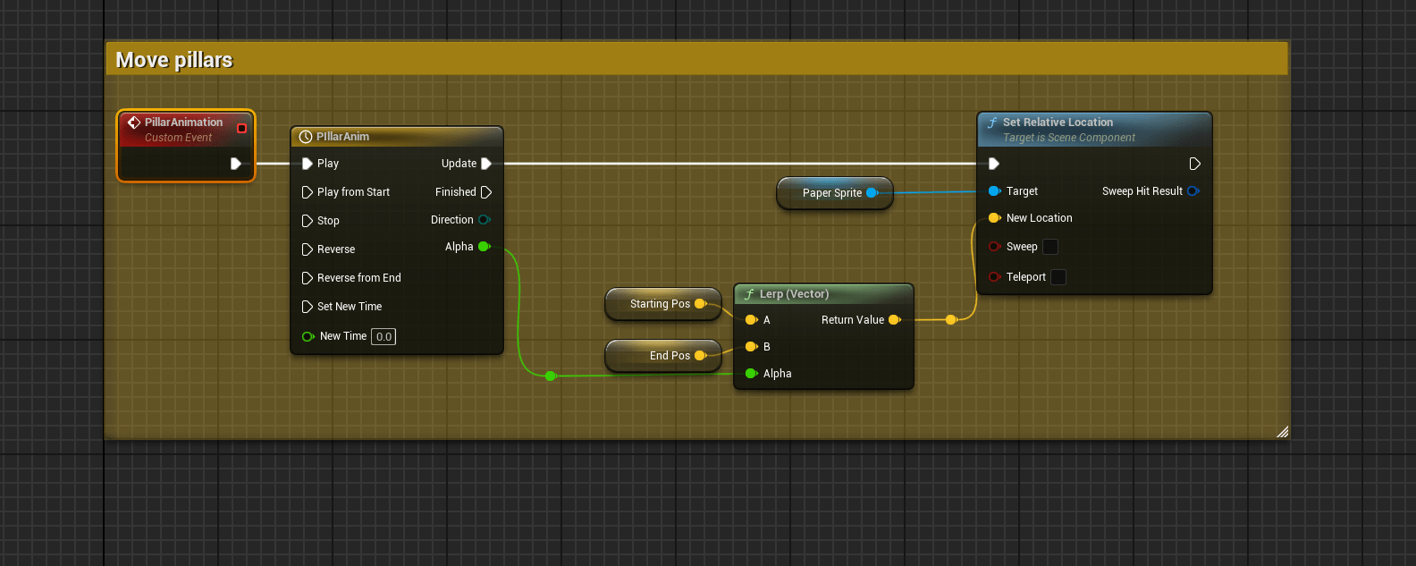
Task: Click the Teleport boolean input pin
Action: click(995, 277)
